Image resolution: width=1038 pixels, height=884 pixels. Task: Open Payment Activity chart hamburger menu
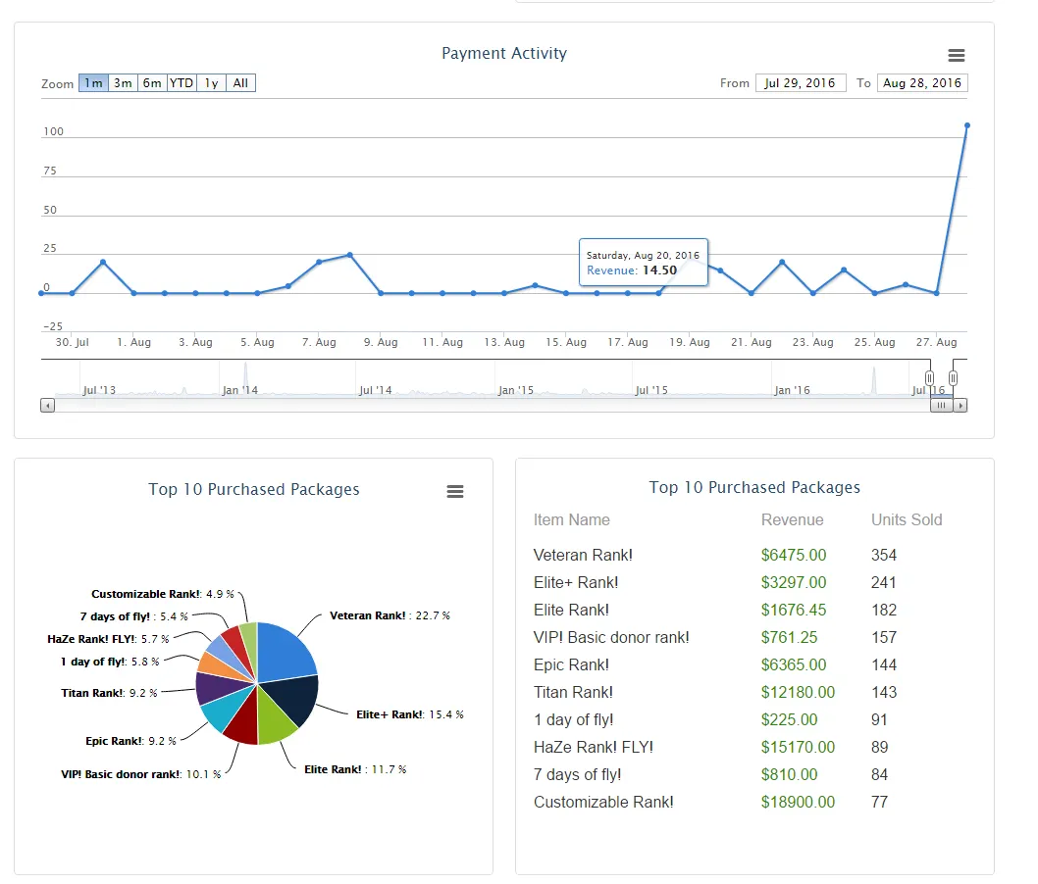[x=956, y=56]
